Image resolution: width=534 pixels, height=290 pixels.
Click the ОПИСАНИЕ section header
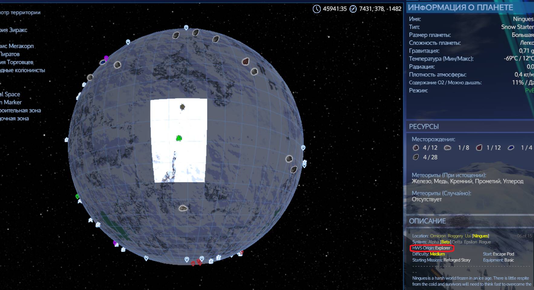point(427,221)
